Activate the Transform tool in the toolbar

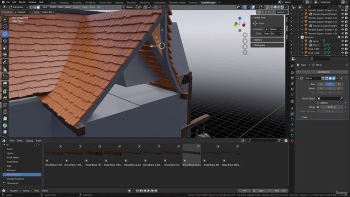coord(5,55)
